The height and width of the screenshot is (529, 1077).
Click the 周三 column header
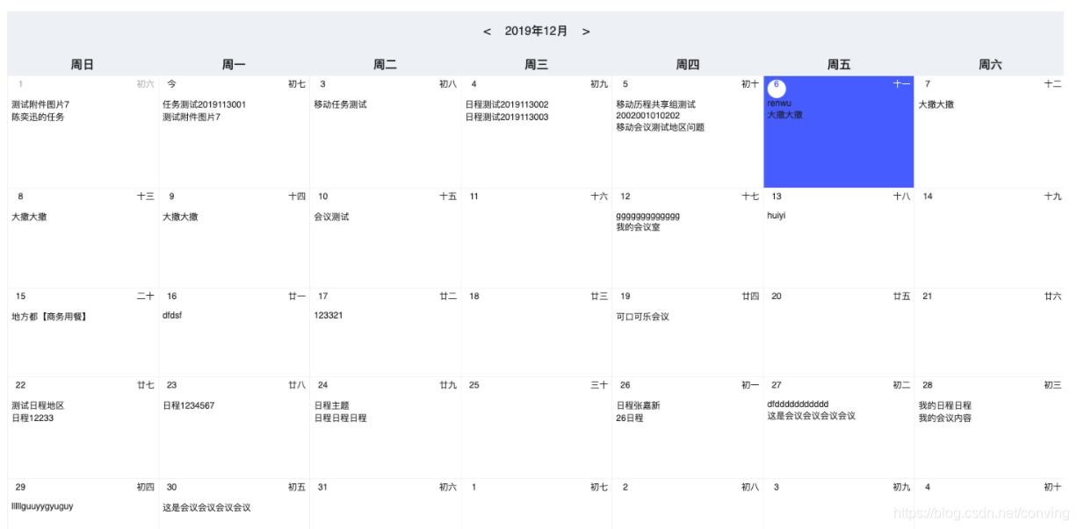pyautogui.click(x=536, y=65)
